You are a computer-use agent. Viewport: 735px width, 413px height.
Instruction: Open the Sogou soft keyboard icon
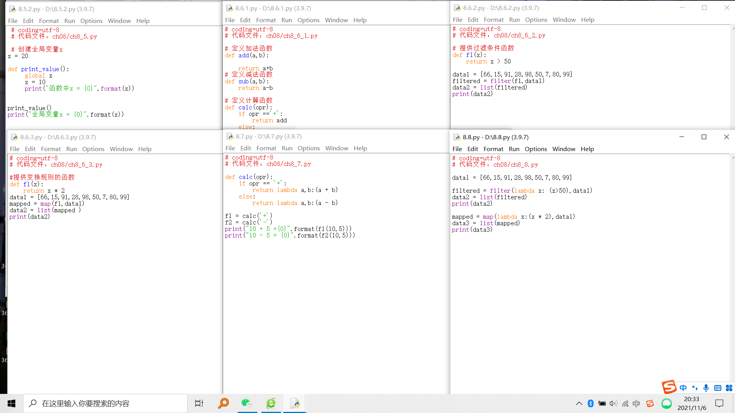tap(718, 388)
